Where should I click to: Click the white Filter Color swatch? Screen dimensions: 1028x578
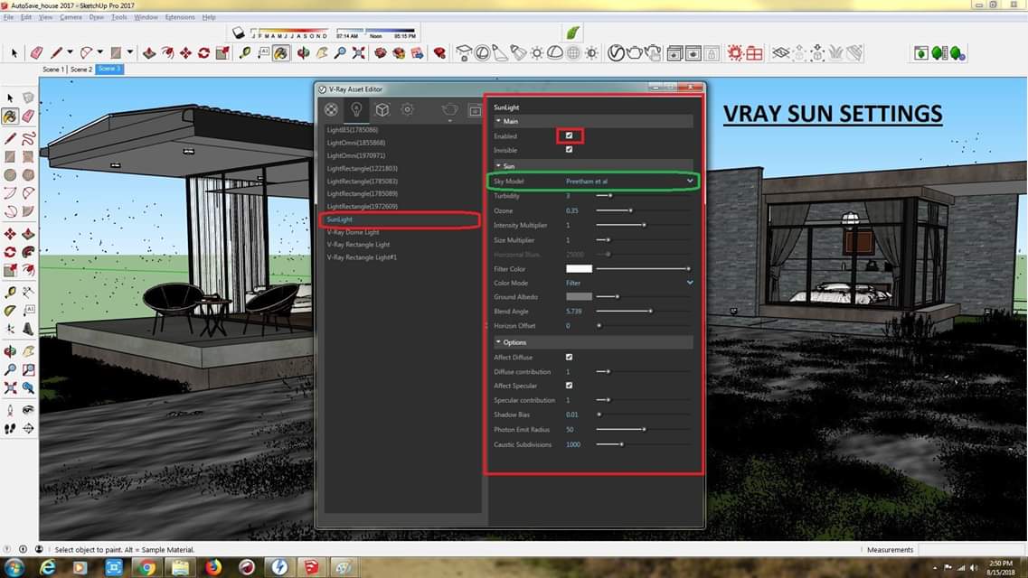(x=579, y=268)
